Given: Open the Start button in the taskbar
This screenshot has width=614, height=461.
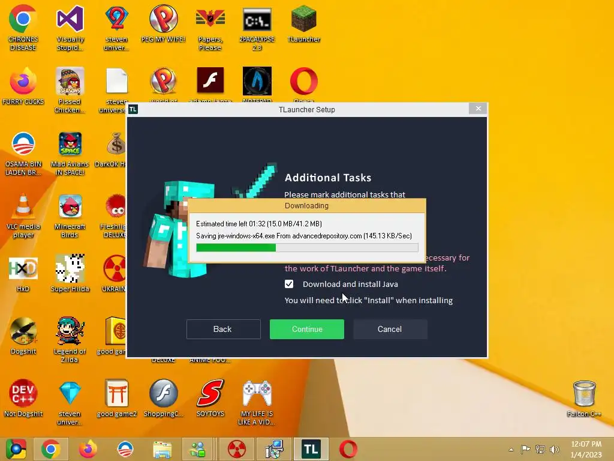Looking at the screenshot, I should pyautogui.click(x=16, y=449).
